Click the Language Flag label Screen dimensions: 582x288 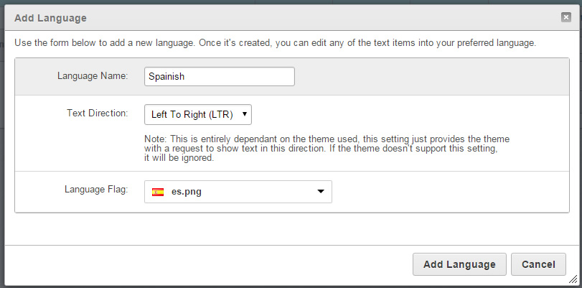pyautogui.click(x=95, y=191)
